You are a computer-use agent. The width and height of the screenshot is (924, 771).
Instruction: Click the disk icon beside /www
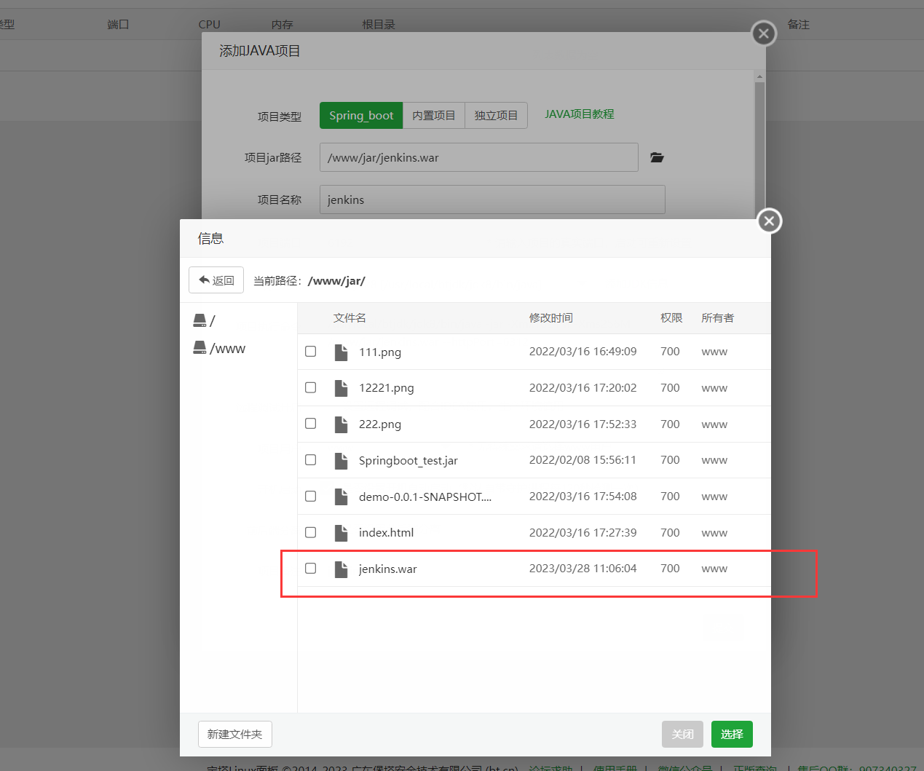(200, 347)
